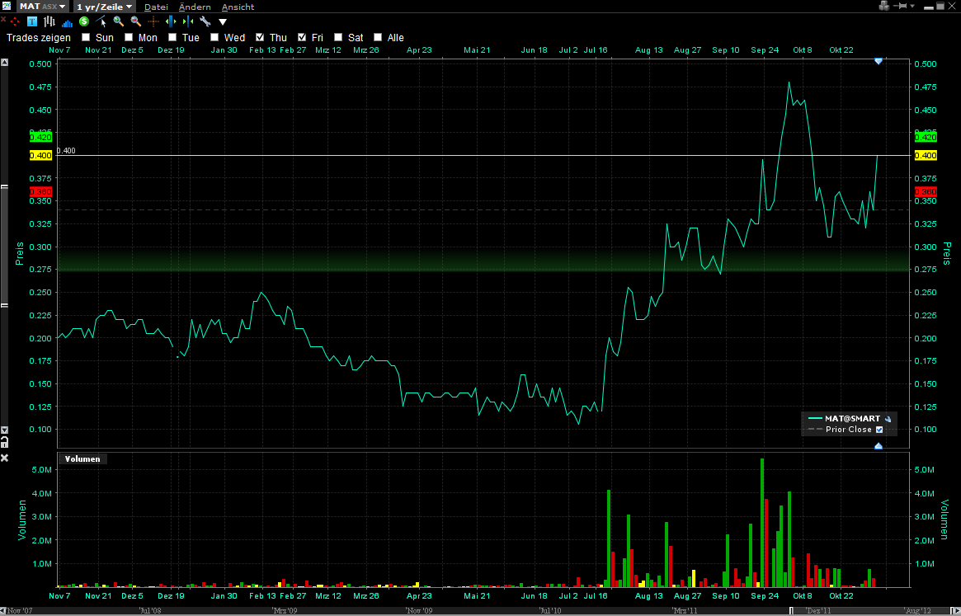Click the green 0.420 price tag on left

click(x=40, y=137)
